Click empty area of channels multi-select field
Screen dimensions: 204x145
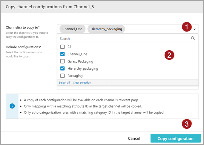click(x=153, y=29)
